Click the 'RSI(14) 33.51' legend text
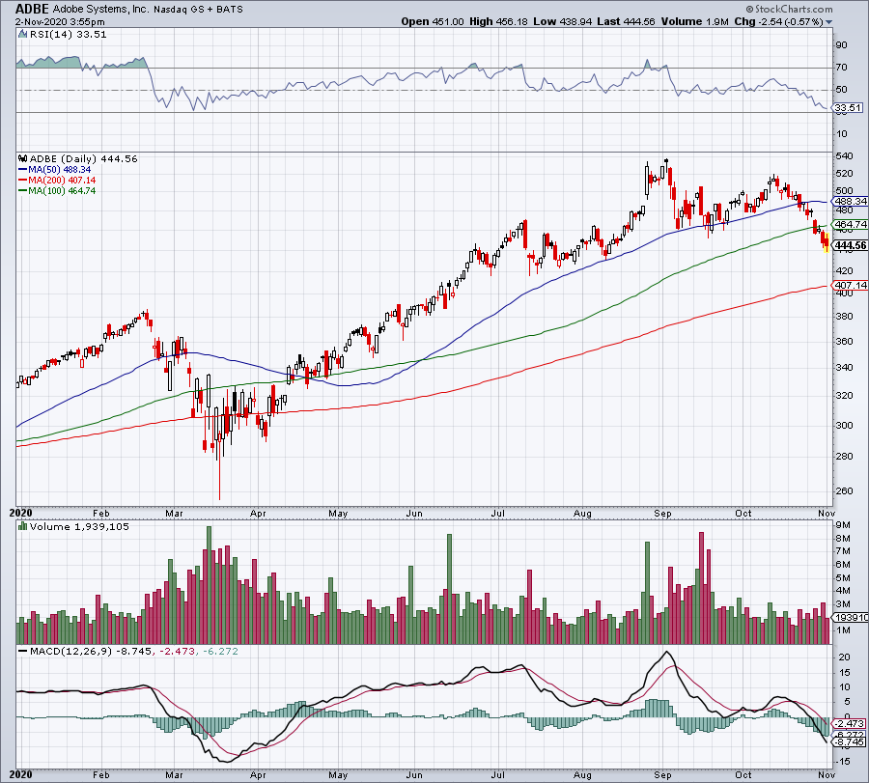The width and height of the screenshot is (869, 783). [68, 35]
